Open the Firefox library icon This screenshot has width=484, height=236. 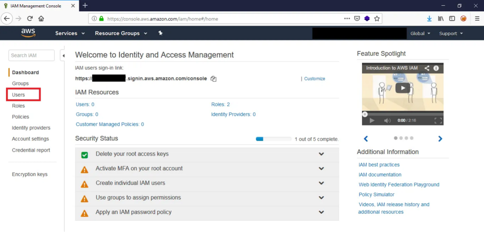(x=441, y=19)
